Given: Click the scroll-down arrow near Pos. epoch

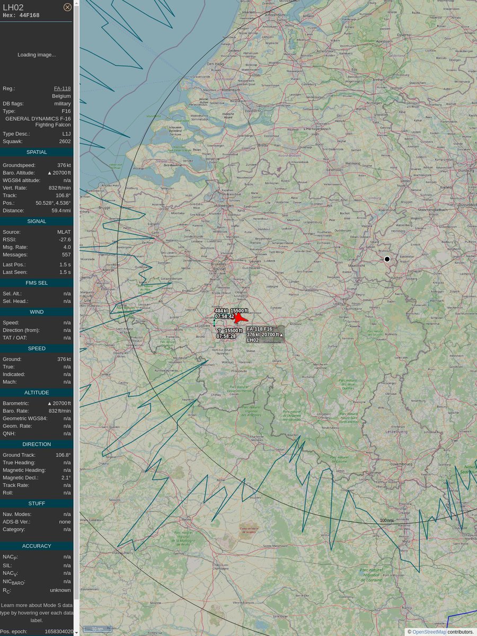Looking at the screenshot, I should tap(77, 631).
